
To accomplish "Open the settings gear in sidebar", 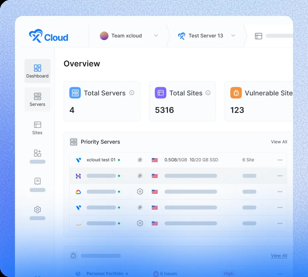I will [x=37, y=209].
